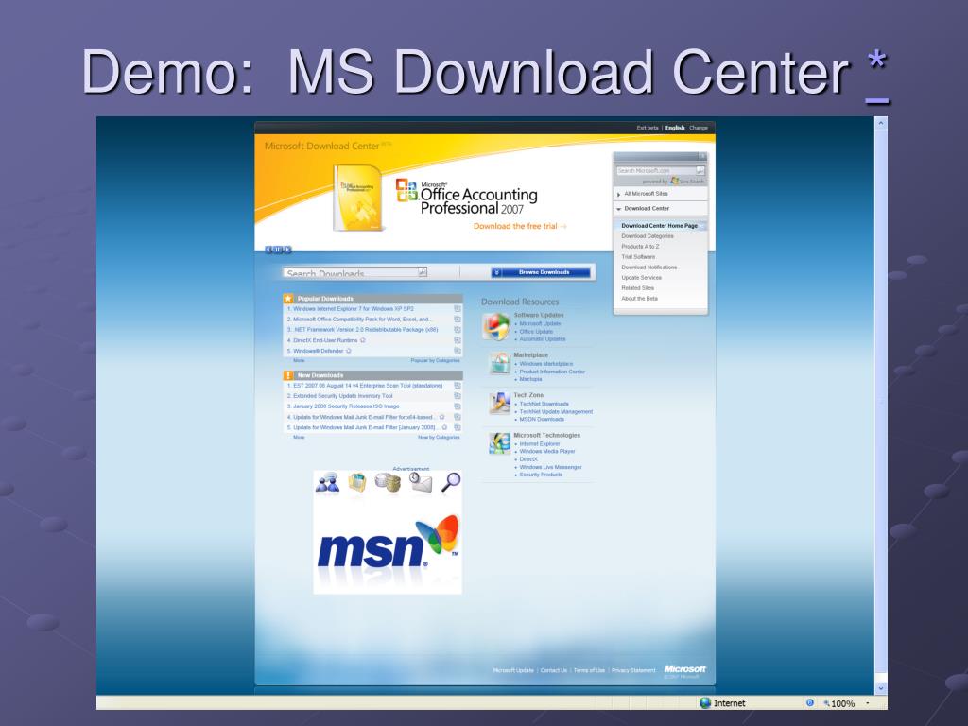Click the Search Downloads magnifier icon
Screen dimensions: 968x726
coord(423,271)
